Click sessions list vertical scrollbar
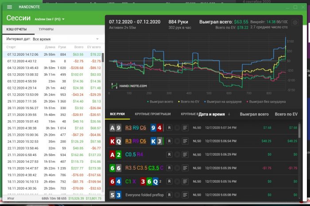The image size is (310, 206). 103,57
